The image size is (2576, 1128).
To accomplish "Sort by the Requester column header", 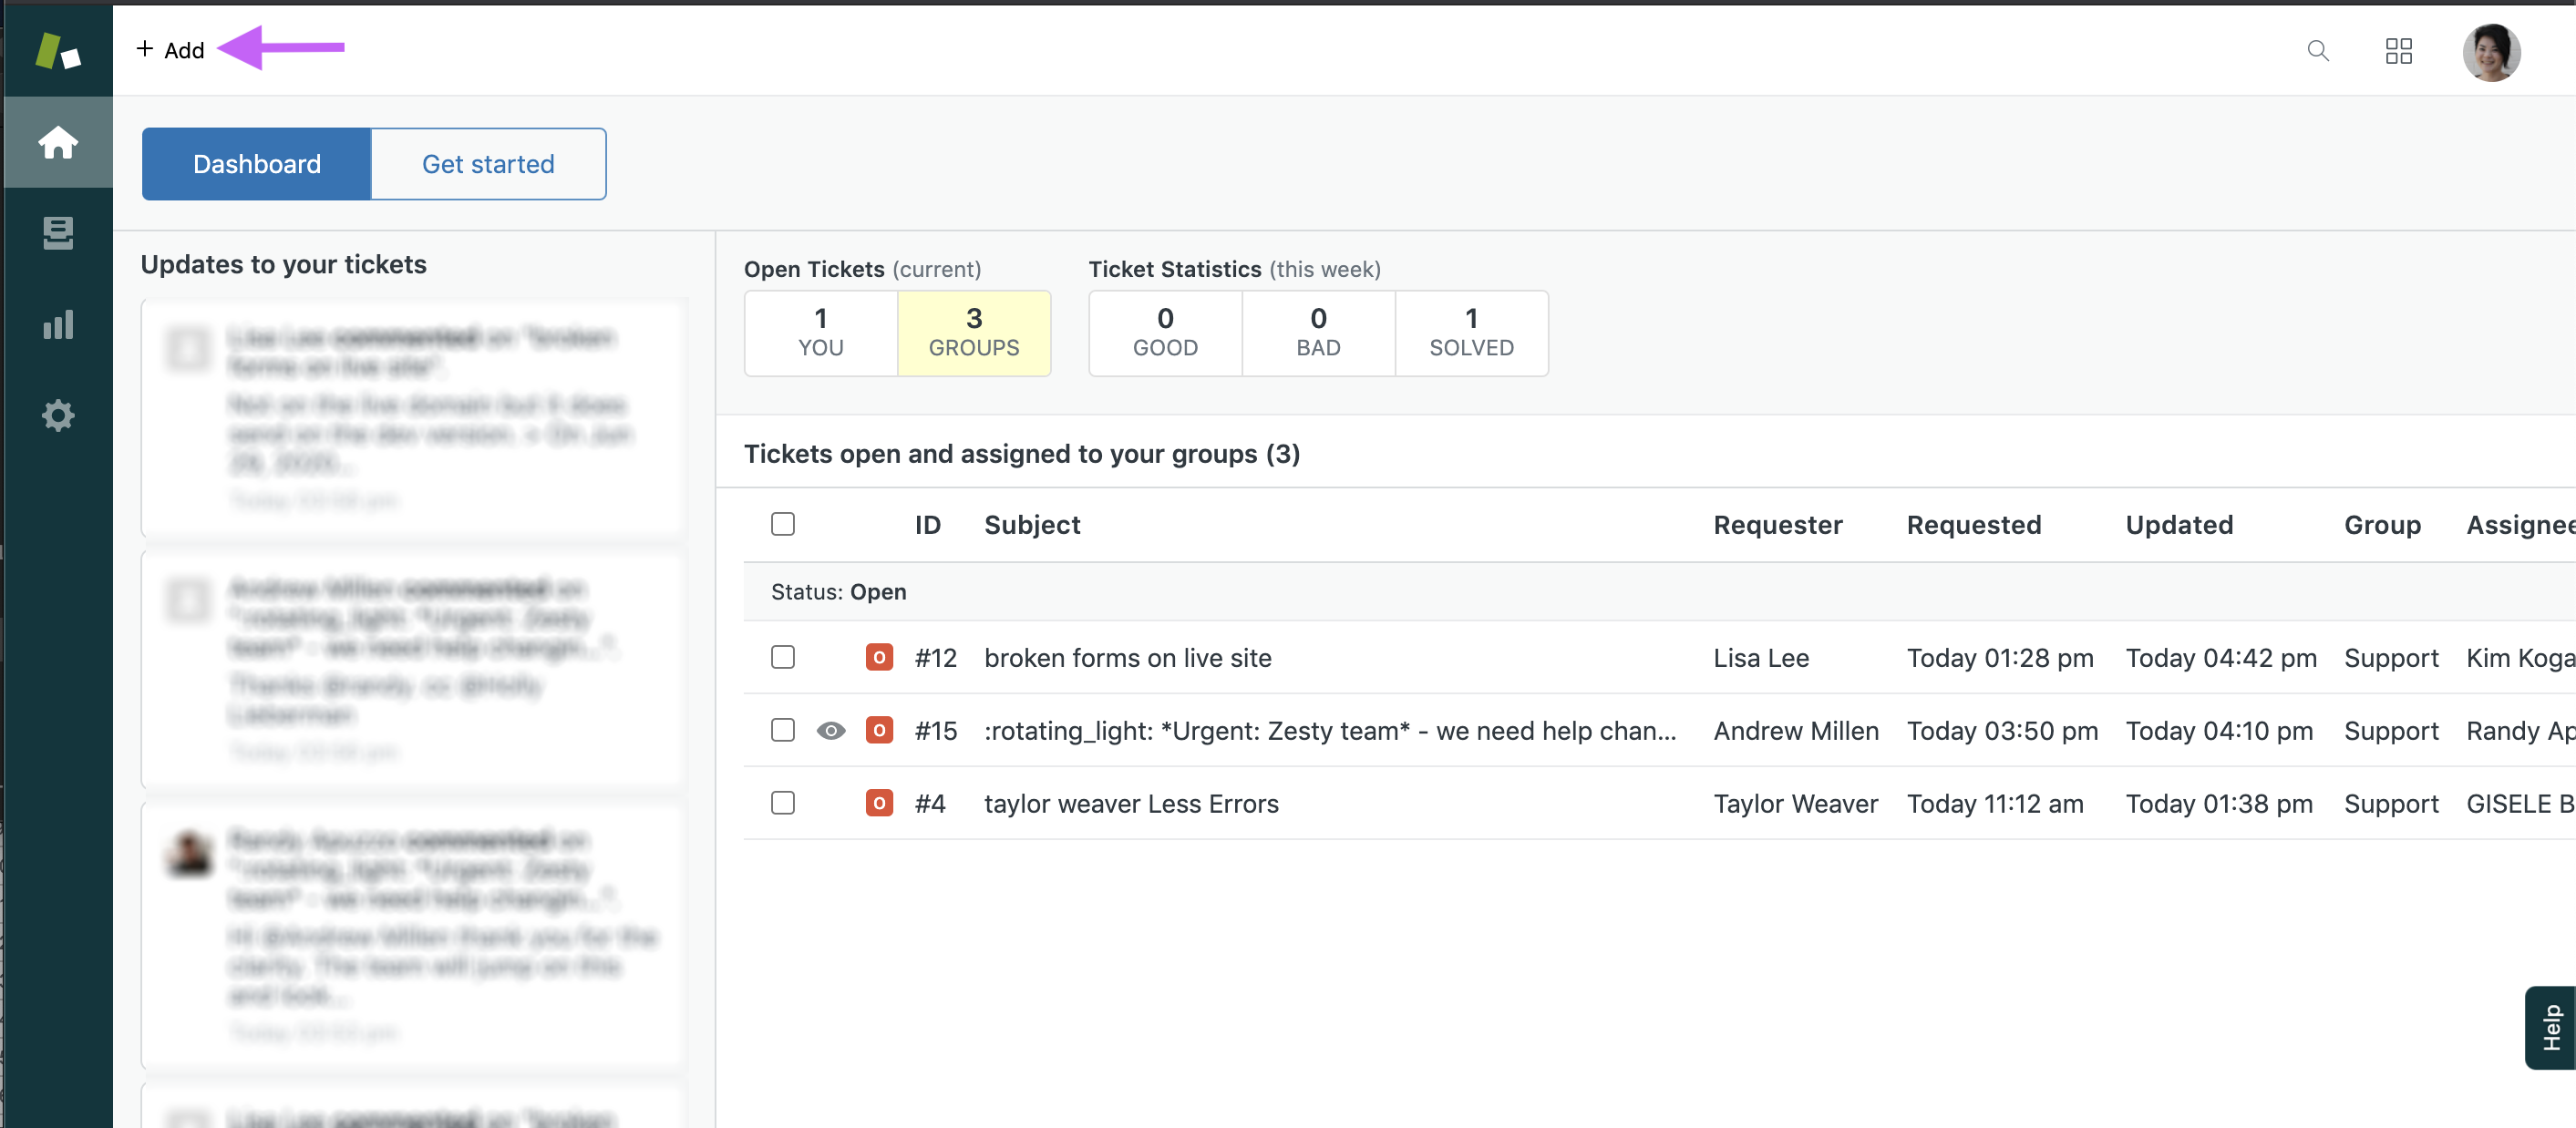I will (x=1777, y=525).
